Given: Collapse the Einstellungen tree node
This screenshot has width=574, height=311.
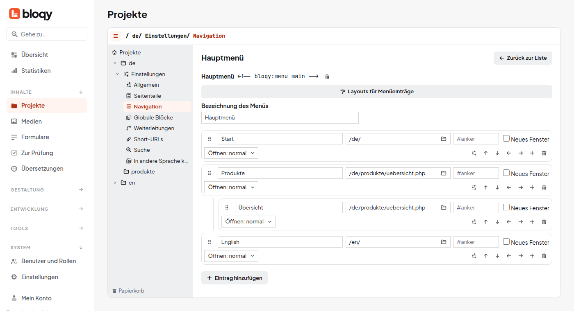Looking at the screenshot, I should click(117, 74).
